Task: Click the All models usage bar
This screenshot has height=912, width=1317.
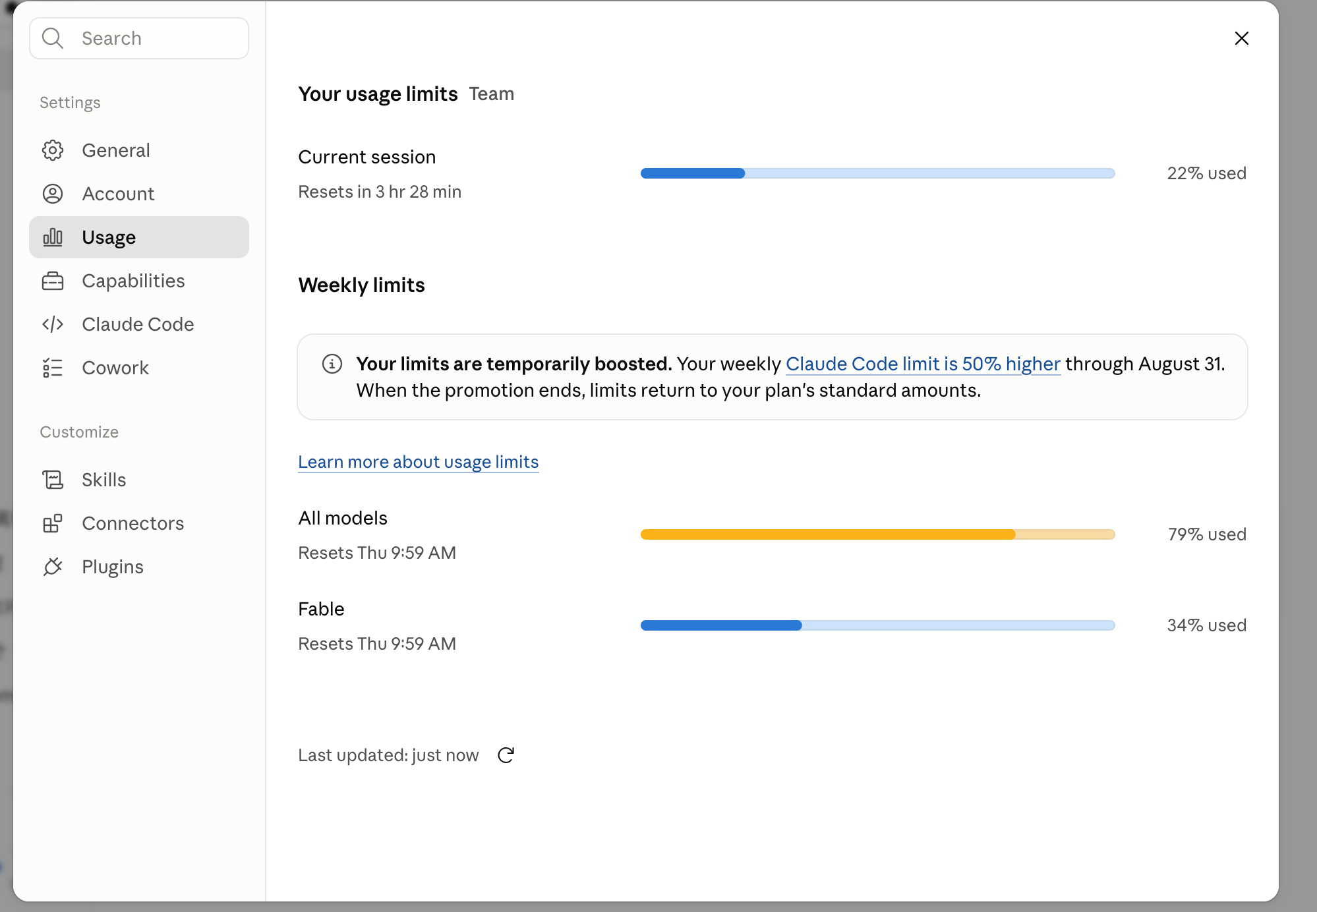Action: click(877, 534)
